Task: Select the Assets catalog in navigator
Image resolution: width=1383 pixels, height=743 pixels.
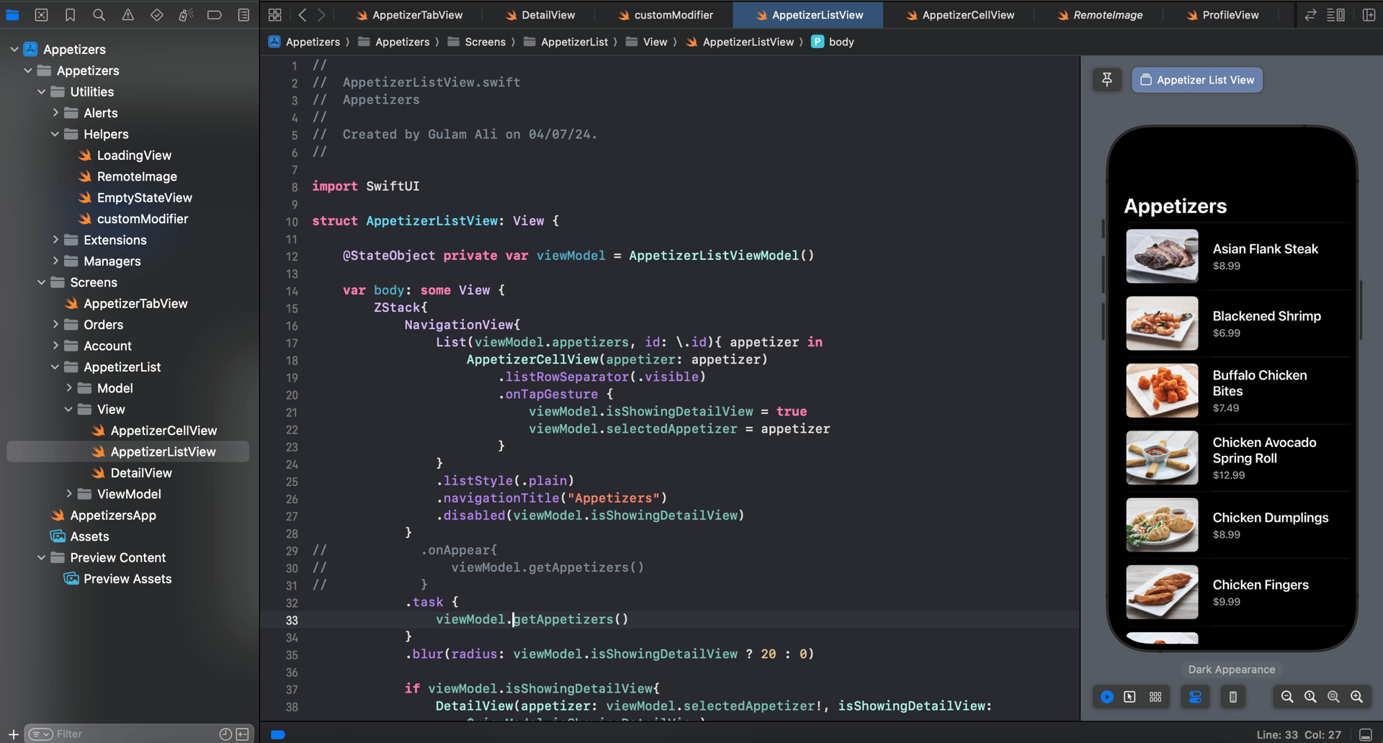Action: pyautogui.click(x=89, y=536)
